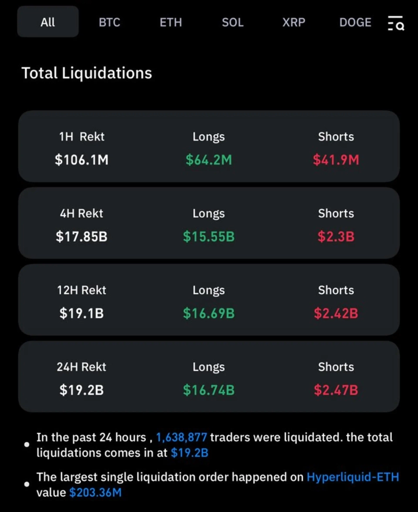The width and height of the screenshot is (418, 512).
Task: Click the 24H Shorts value $2.47B
Action: click(x=336, y=390)
